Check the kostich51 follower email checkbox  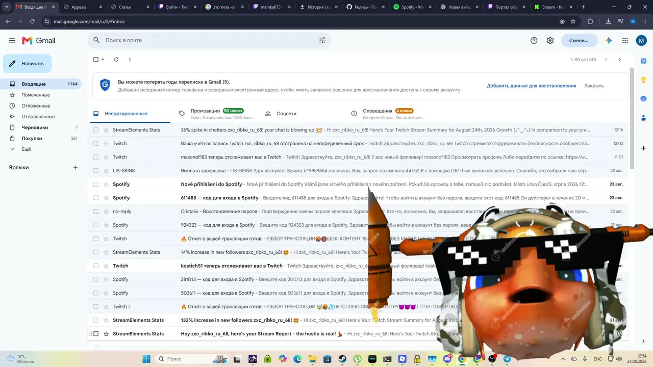coord(95,266)
